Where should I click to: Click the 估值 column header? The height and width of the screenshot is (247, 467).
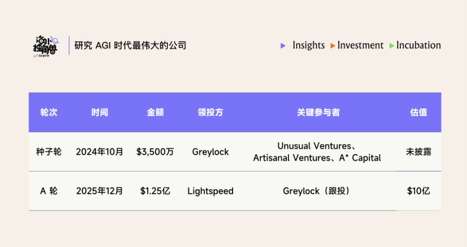click(418, 113)
